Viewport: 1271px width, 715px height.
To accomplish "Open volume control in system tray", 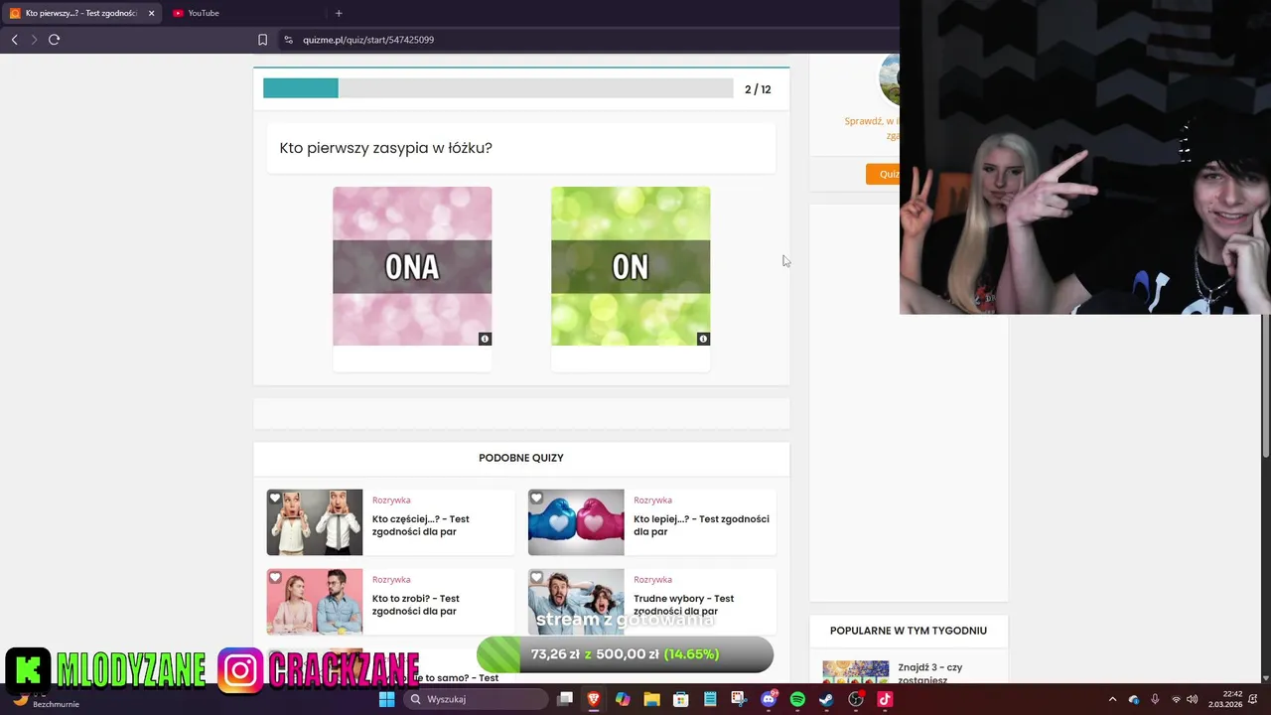I will pyautogui.click(x=1193, y=699).
